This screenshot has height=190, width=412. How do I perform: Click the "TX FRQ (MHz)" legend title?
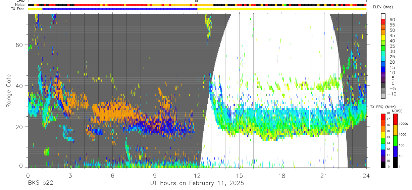pyautogui.click(x=383, y=107)
